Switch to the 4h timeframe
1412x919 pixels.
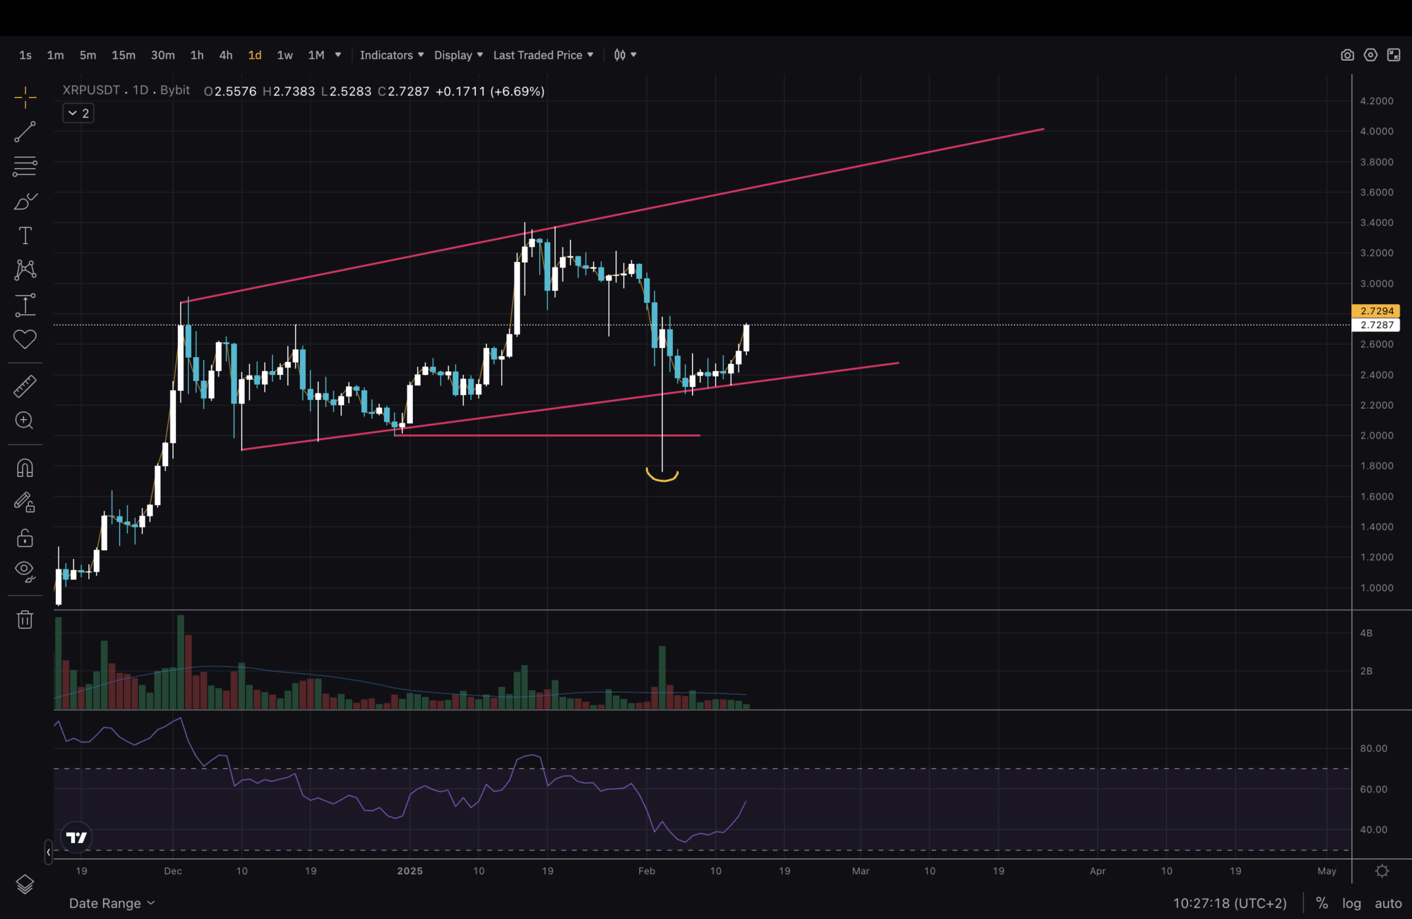click(225, 55)
